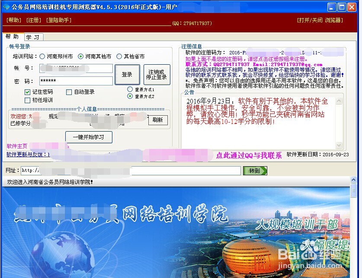Switch to the 帮助 tab
This screenshot has width=362, height=278.
[x=13, y=37]
